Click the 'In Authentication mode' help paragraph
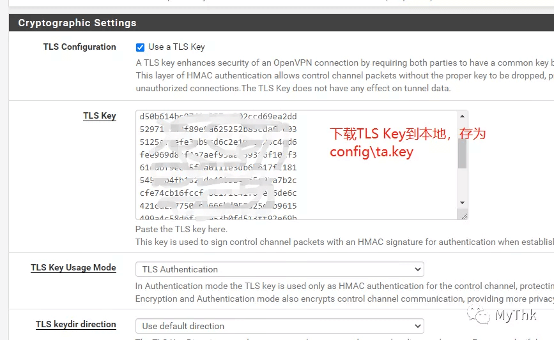The image size is (554, 340). pos(344,292)
